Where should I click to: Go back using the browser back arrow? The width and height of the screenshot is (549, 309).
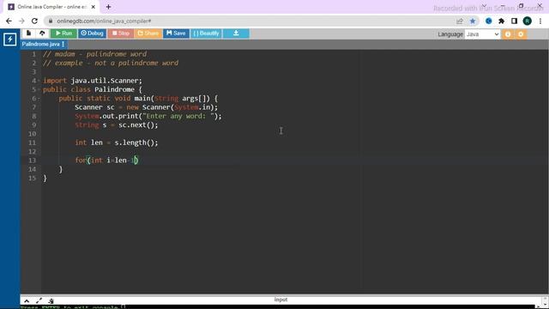[9, 21]
